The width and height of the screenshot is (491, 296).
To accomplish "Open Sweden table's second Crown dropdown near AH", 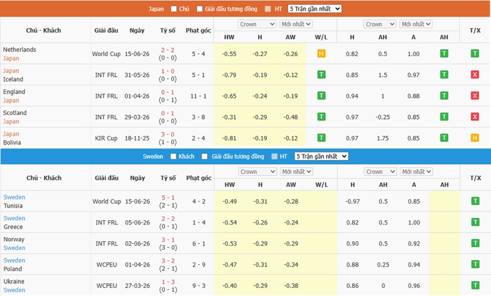I will (381, 172).
